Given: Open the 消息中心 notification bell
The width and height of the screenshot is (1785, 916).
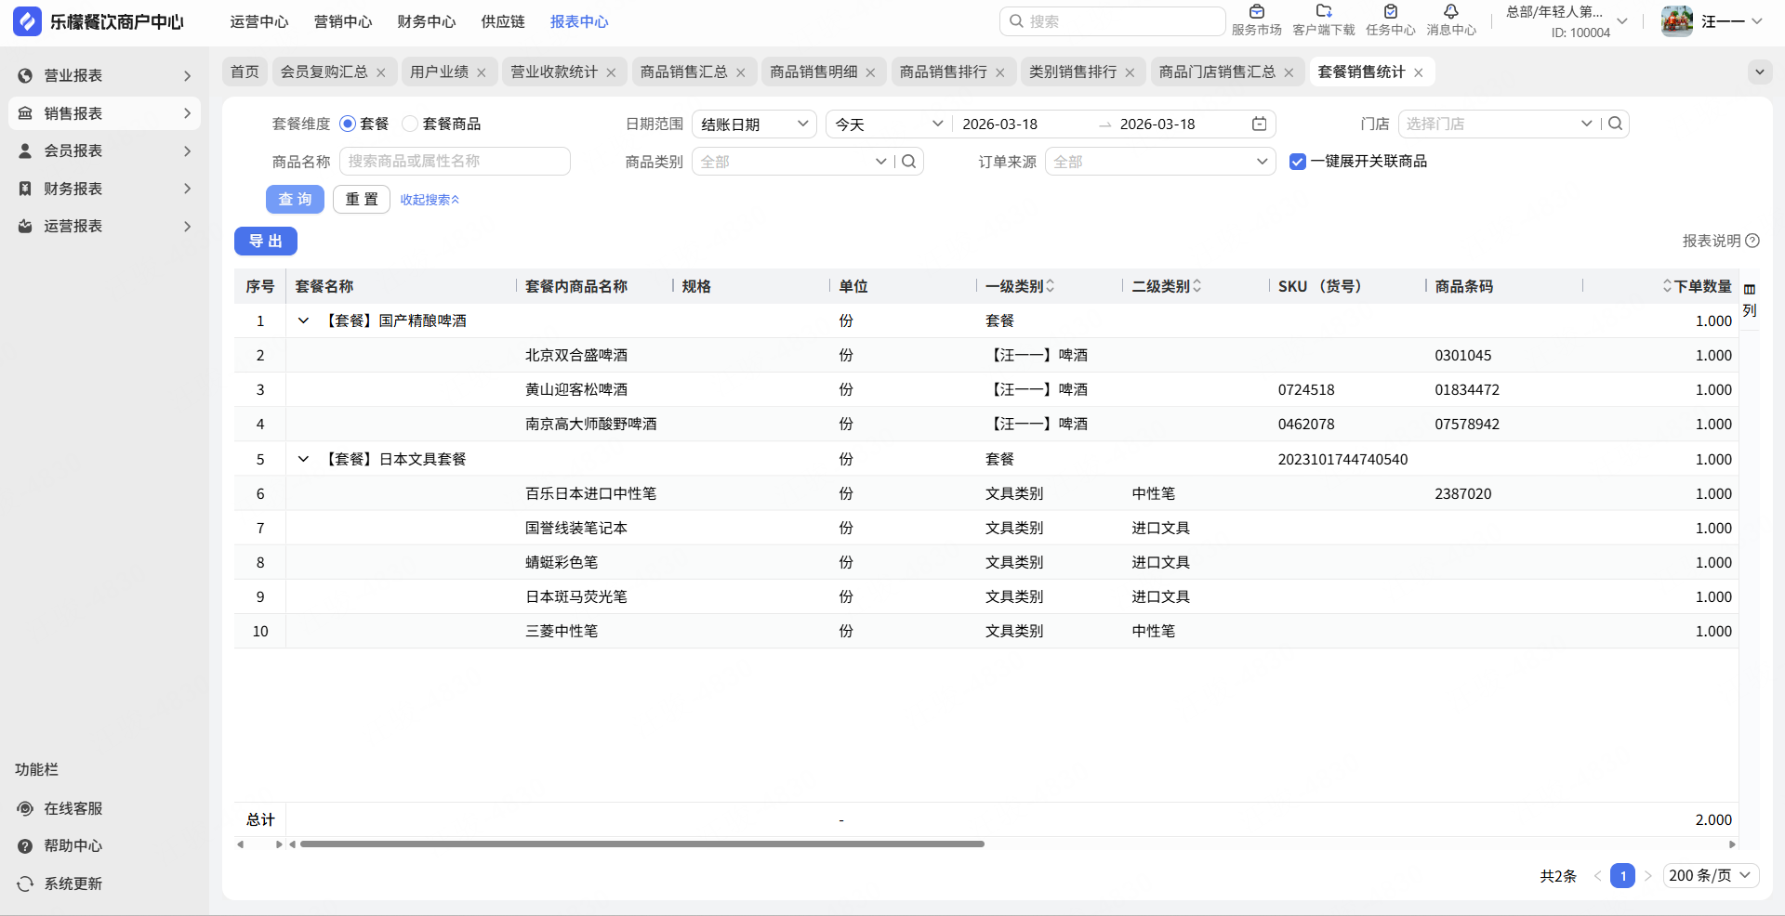Looking at the screenshot, I should pos(1450,13).
